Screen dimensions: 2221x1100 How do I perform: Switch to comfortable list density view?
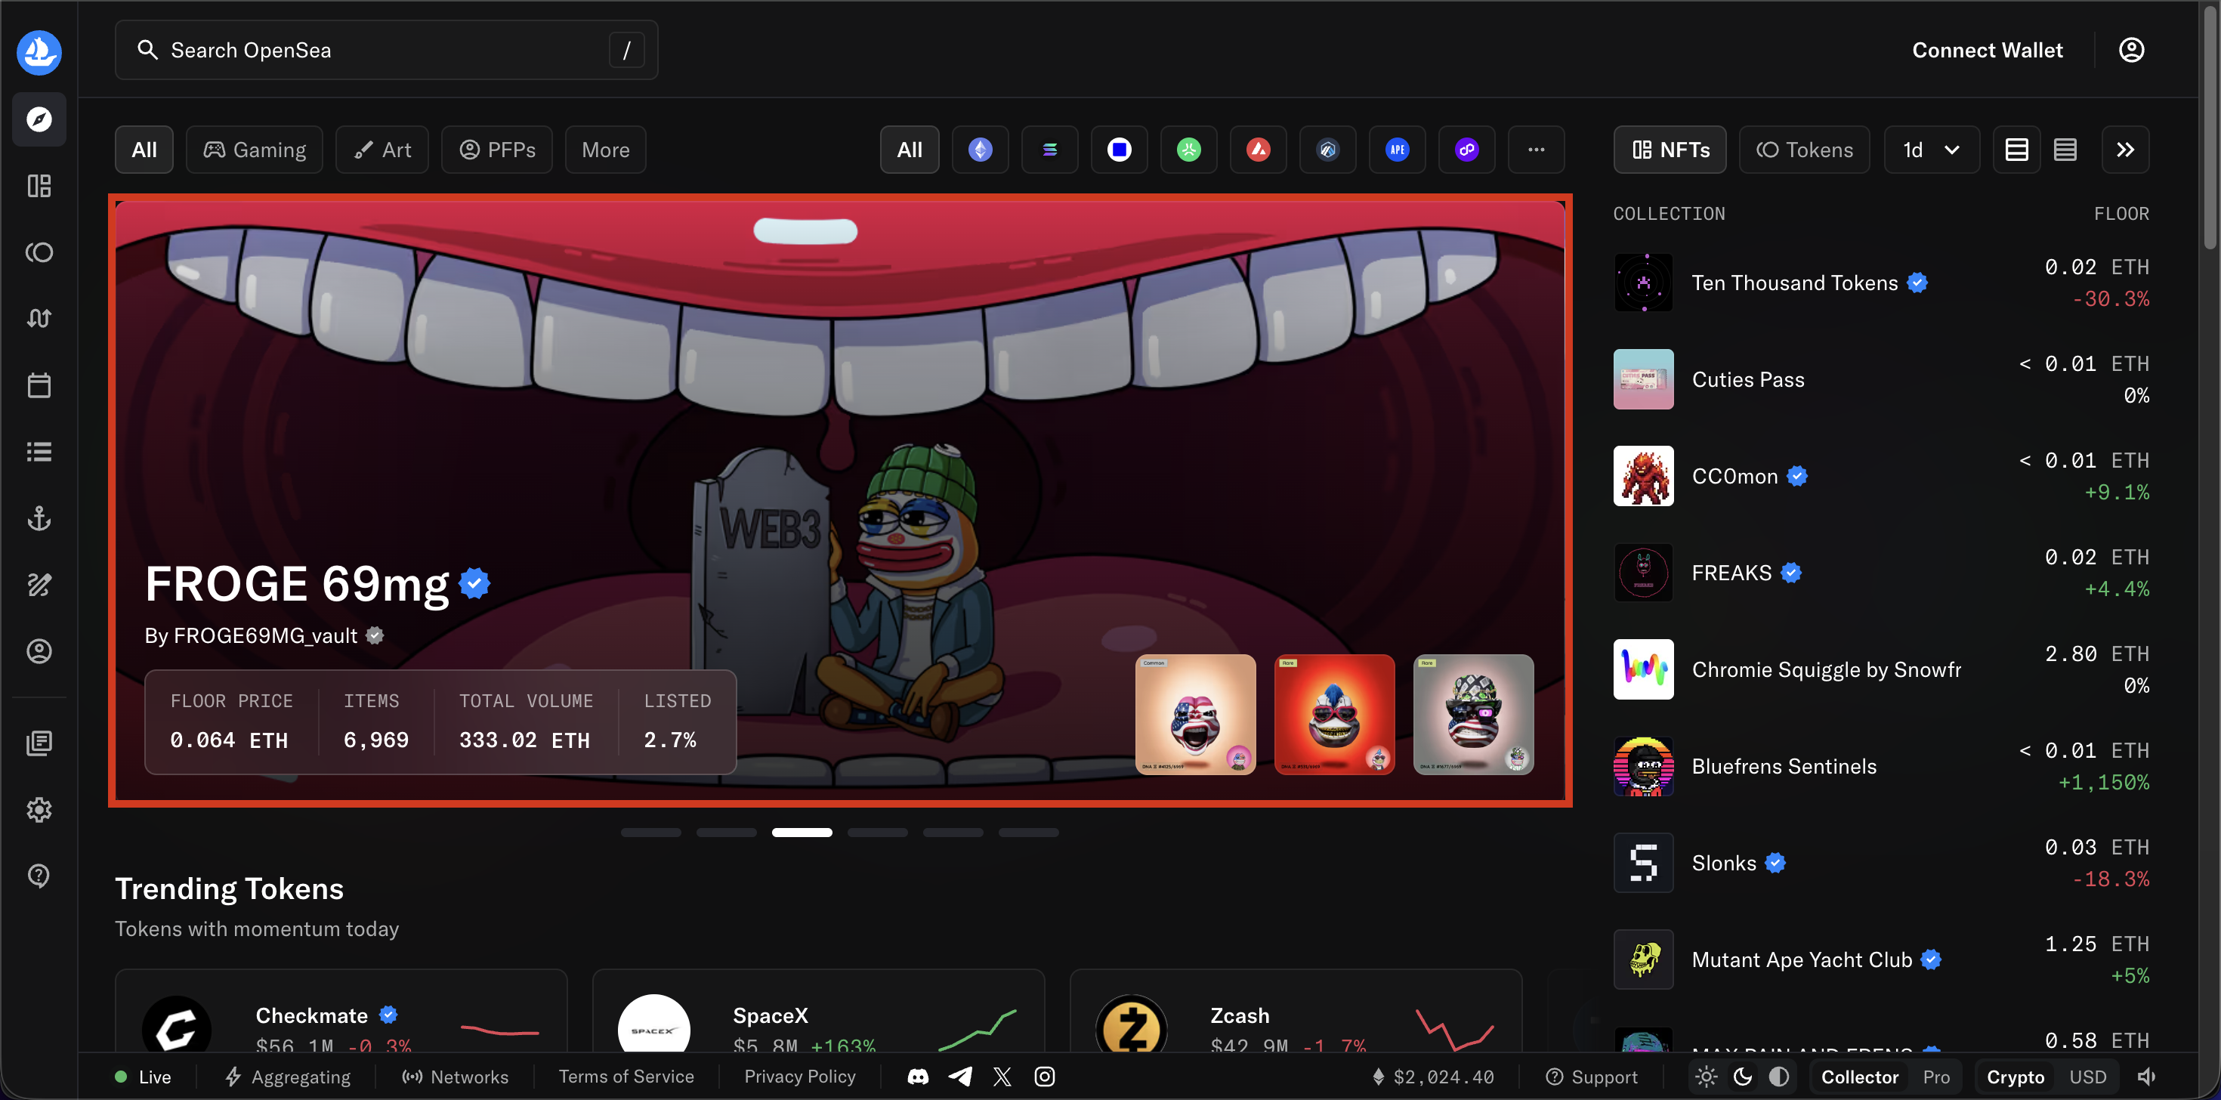[x=2016, y=150]
